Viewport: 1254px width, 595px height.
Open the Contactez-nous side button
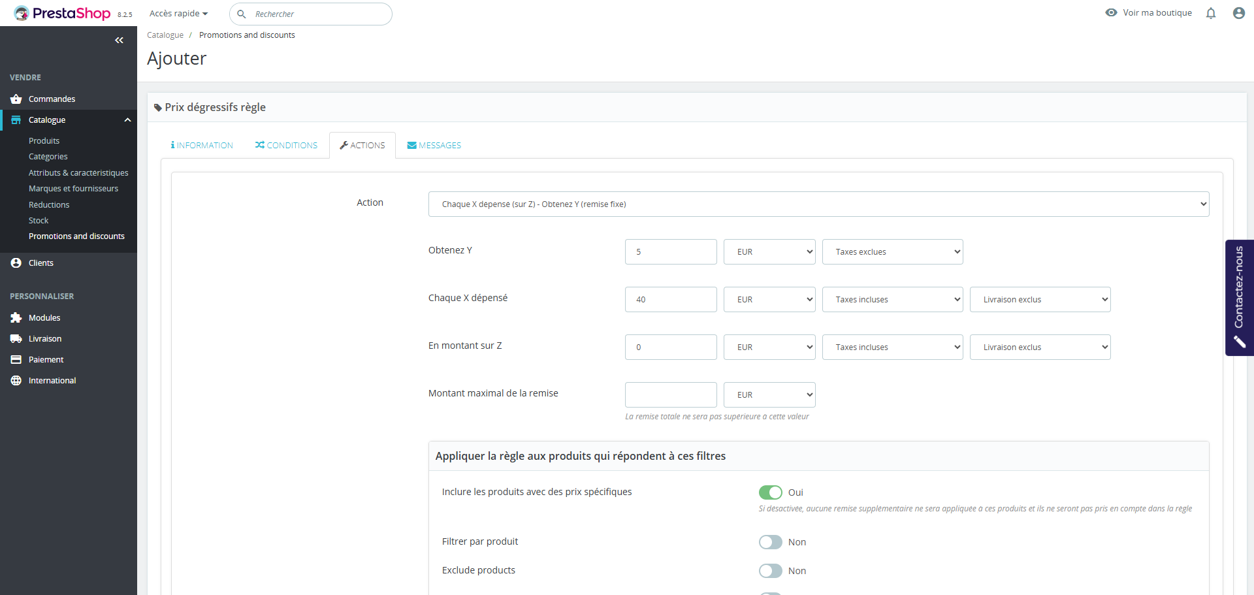pos(1239,297)
